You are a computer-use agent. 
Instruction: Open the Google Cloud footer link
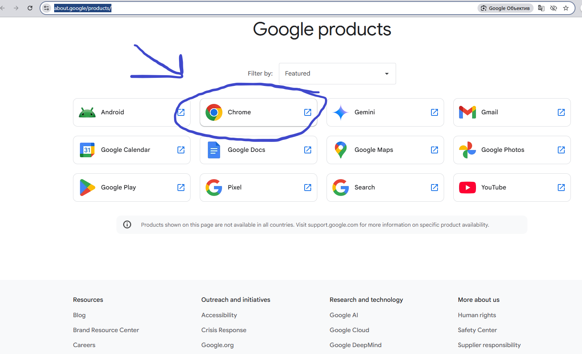pyautogui.click(x=349, y=330)
